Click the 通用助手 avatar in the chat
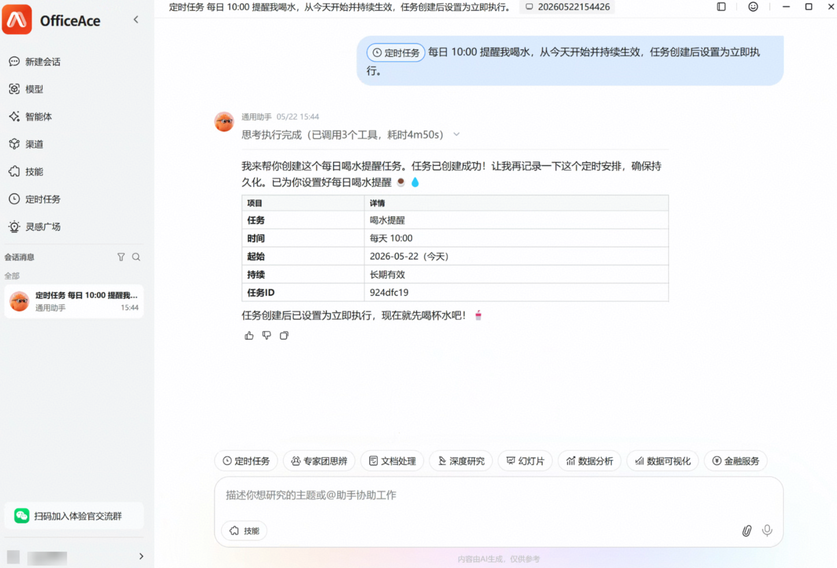837x568 pixels. coord(224,122)
